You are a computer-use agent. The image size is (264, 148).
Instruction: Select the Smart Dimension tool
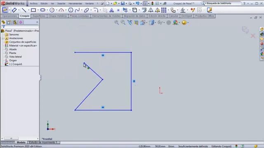(x=14, y=10)
